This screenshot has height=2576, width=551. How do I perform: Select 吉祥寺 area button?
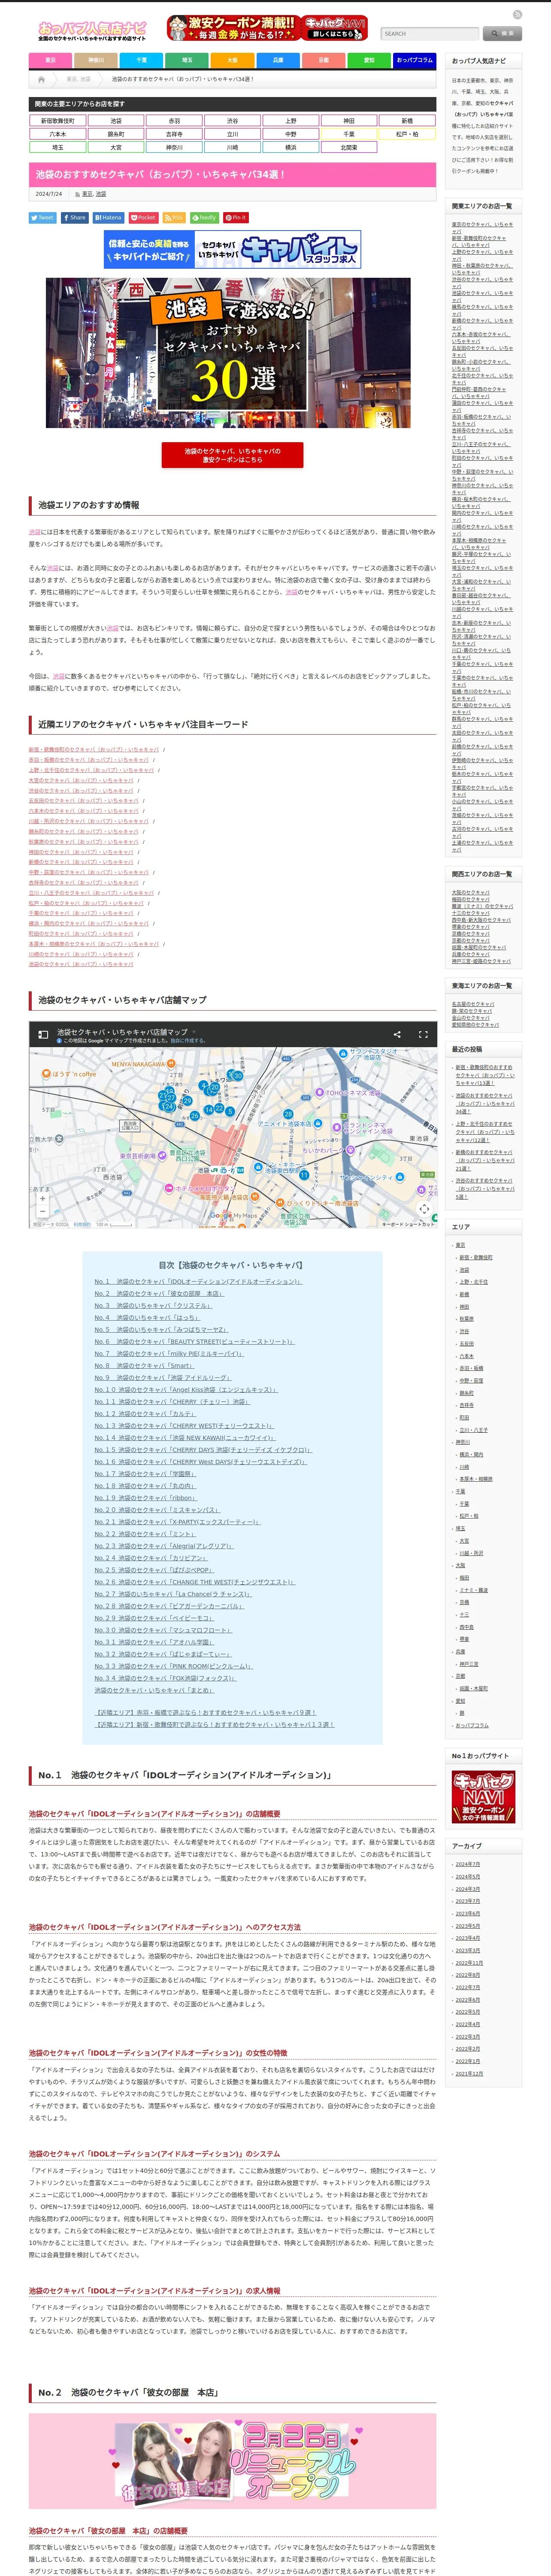(x=174, y=134)
